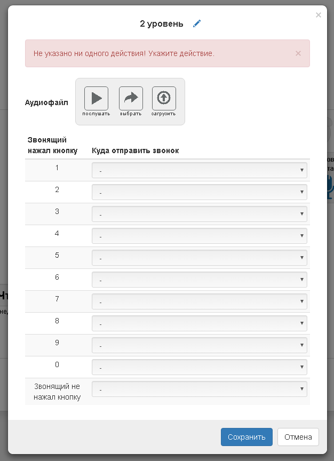Expand the dropdown for button 8
Image resolution: width=334 pixels, height=461 pixels.
point(200,323)
